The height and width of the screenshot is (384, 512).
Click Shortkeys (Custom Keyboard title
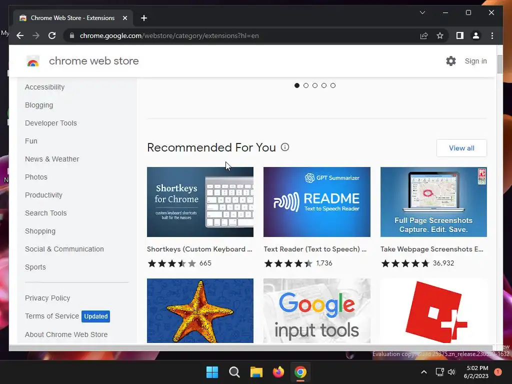(199, 249)
